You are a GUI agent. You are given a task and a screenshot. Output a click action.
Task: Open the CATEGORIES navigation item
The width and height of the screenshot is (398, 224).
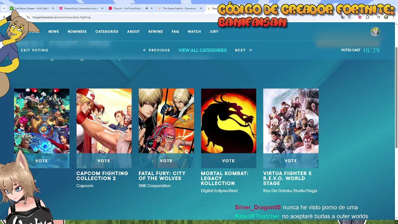coord(107,31)
